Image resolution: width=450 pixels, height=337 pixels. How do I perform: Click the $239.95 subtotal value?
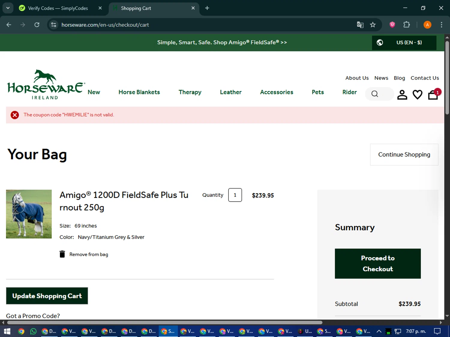point(409,304)
